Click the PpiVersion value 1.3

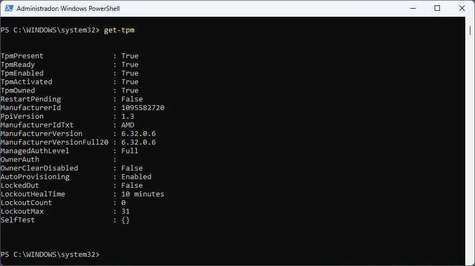(128, 117)
